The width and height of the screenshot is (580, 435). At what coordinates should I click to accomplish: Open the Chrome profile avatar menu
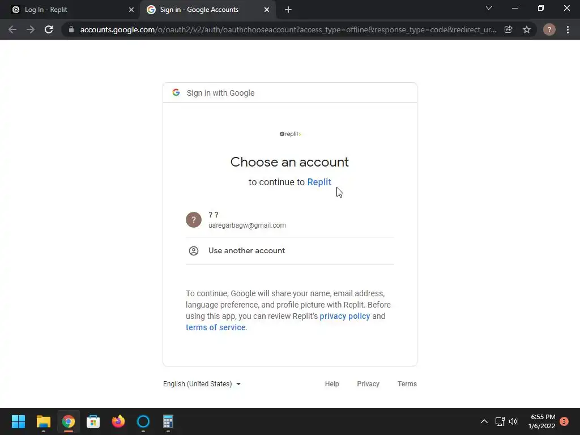coord(549,29)
